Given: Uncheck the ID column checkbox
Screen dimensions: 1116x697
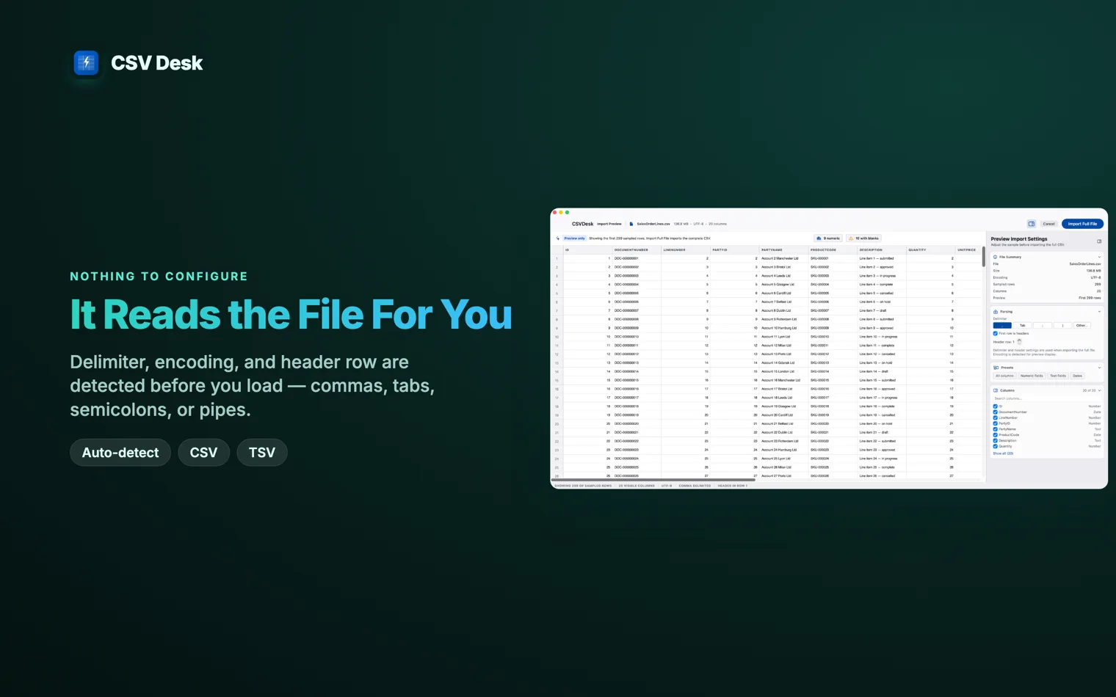Looking at the screenshot, I should click(x=996, y=406).
